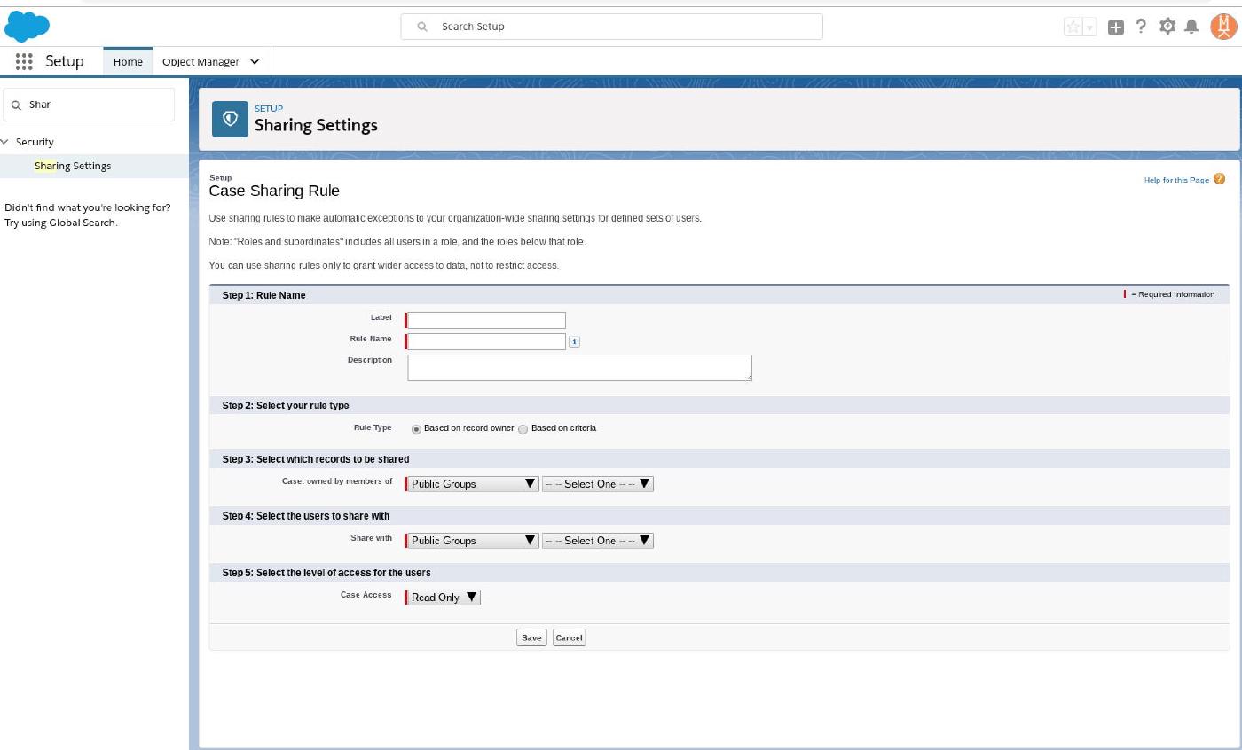Open the Global Actions plus icon
The width and height of the screenshot is (1242, 750).
(x=1116, y=27)
